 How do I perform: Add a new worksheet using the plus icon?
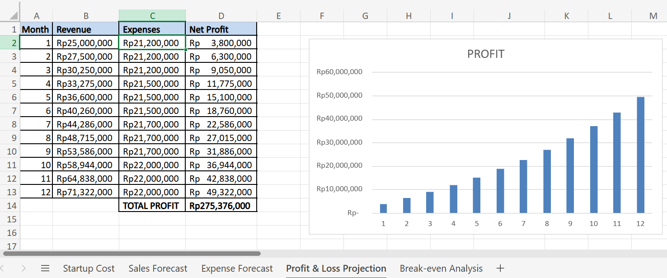tap(501, 268)
